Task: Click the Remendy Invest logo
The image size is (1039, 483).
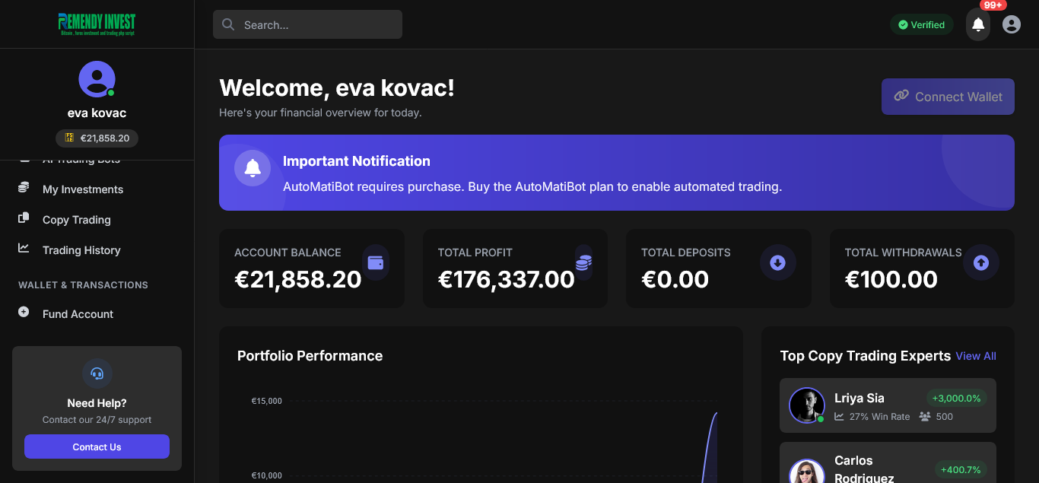Action: [97, 24]
